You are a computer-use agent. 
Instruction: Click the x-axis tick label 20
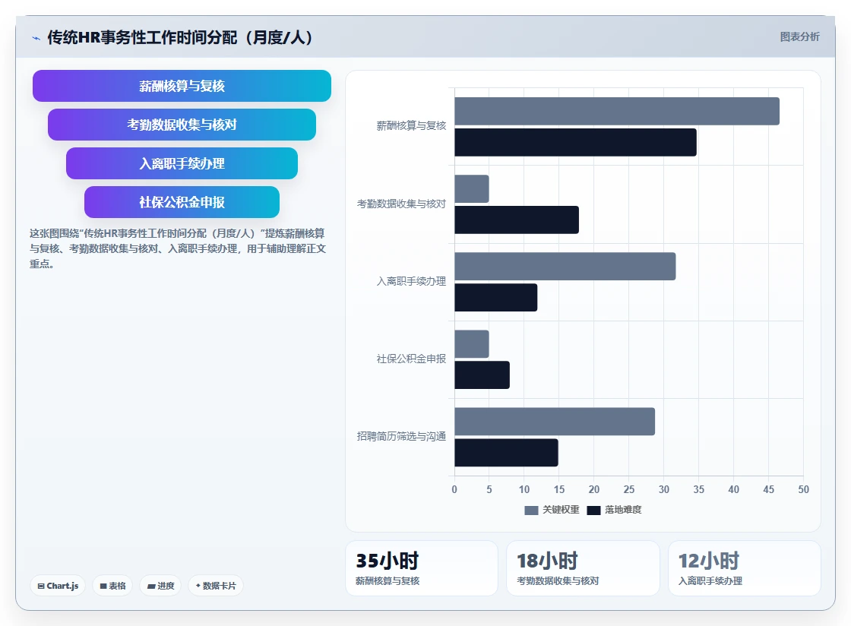(x=593, y=490)
